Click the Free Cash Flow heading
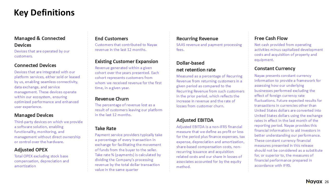The width and height of the screenshot is (333, 187). (271, 38)
